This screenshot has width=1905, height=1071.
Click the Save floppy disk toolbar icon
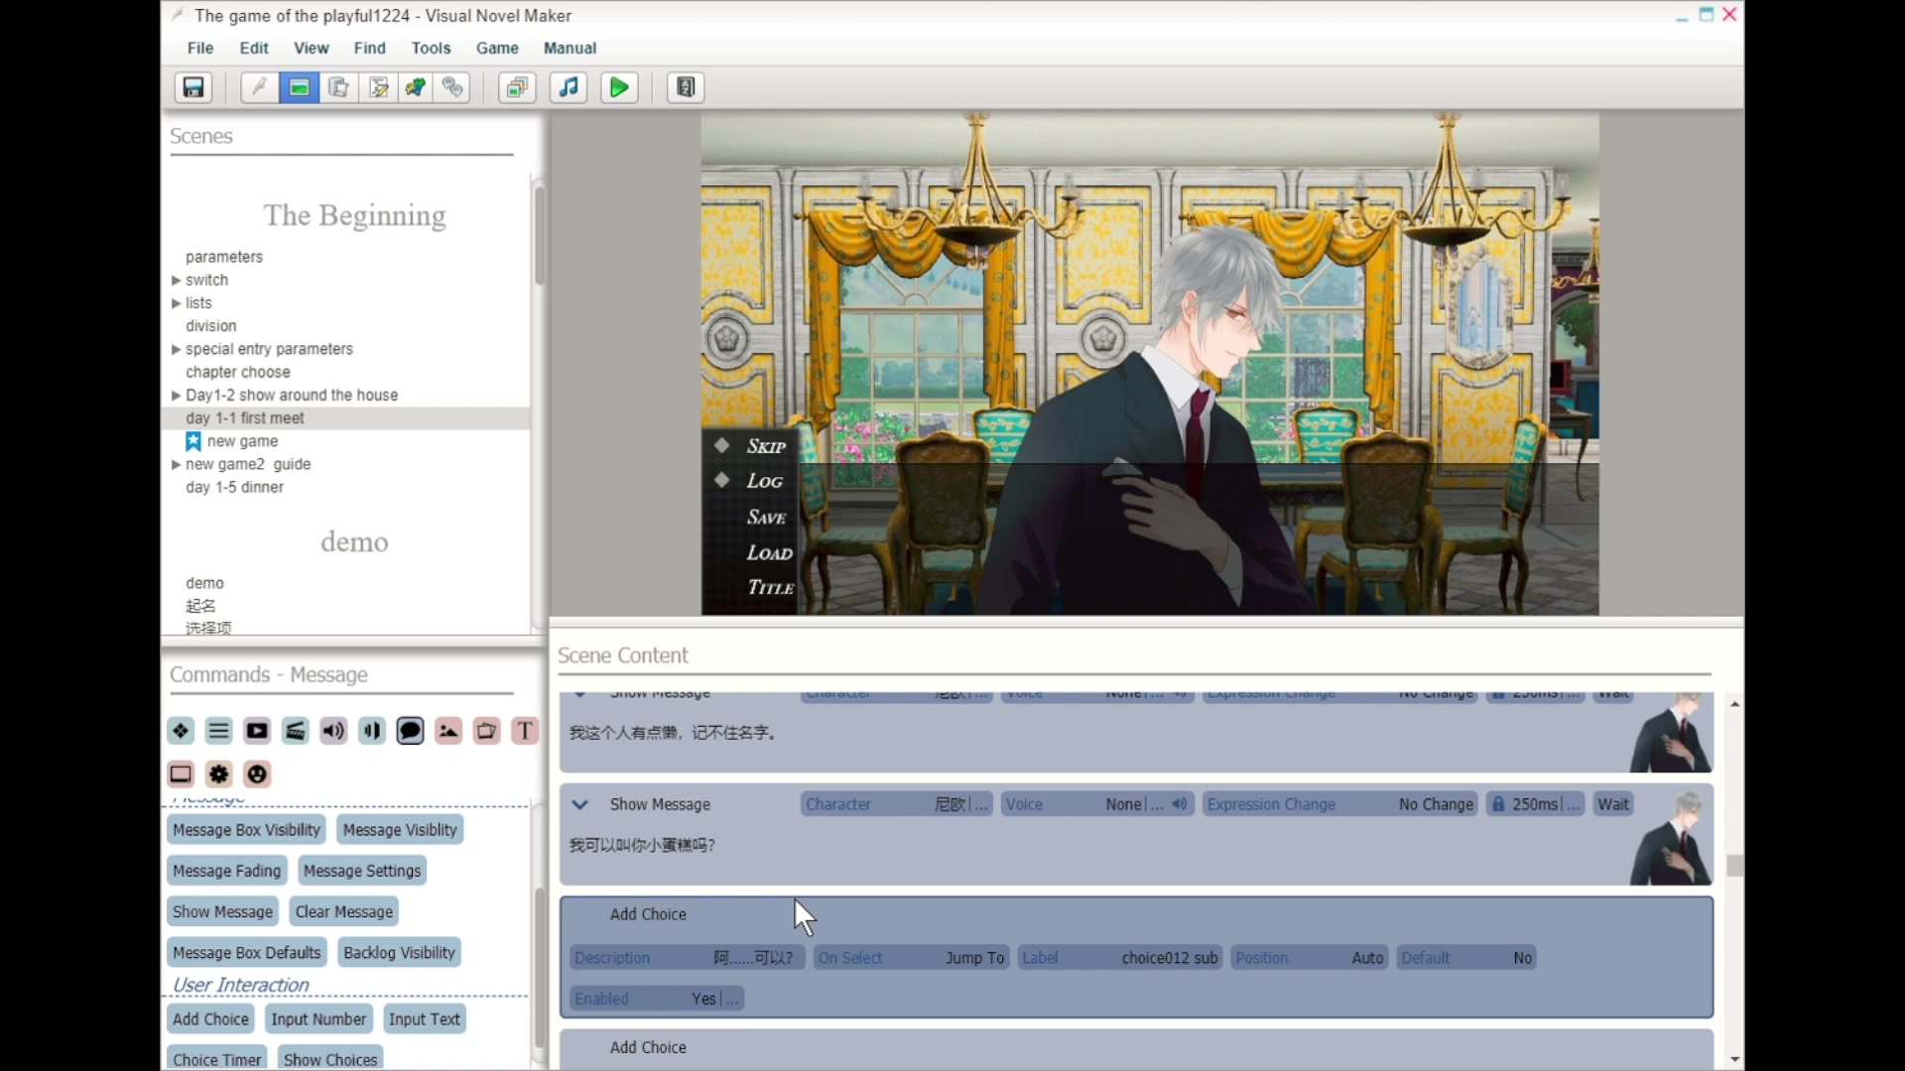[193, 87]
